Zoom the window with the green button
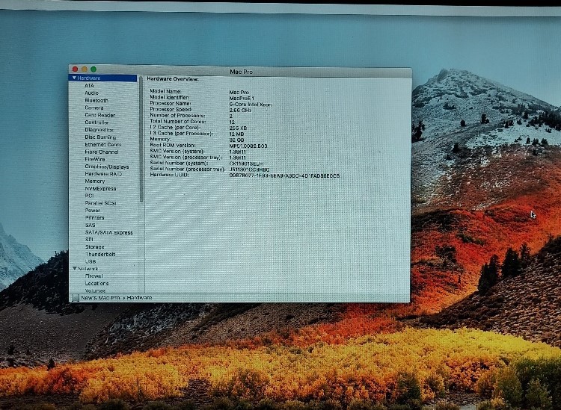 point(93,69)
